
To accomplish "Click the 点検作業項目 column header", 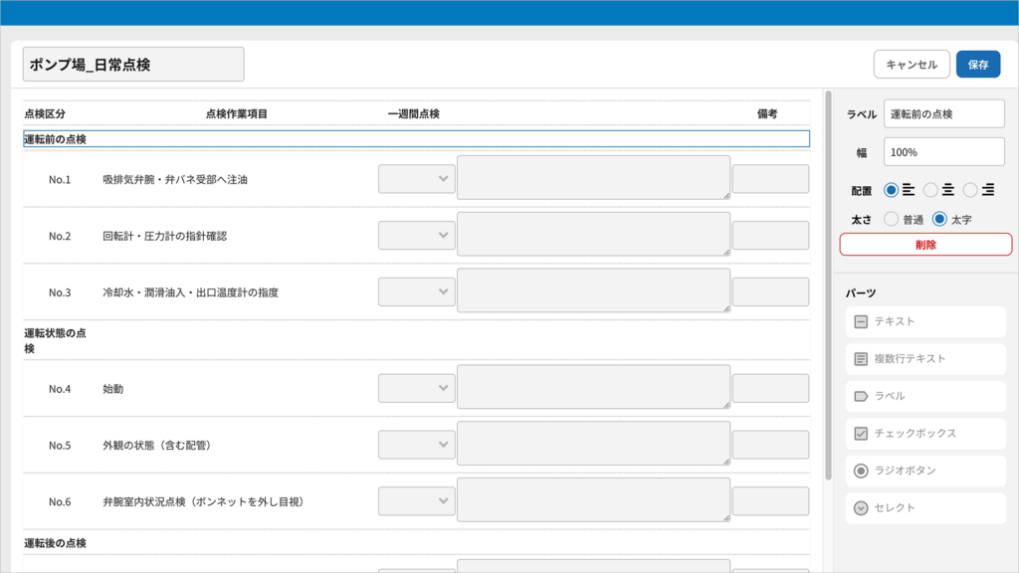I will coord(237,113).
